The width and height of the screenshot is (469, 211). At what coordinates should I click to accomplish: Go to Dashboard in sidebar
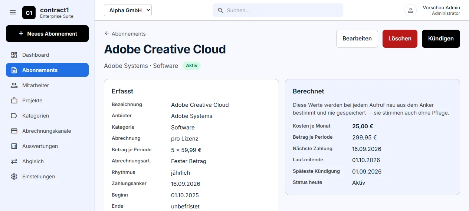point(47,55)
